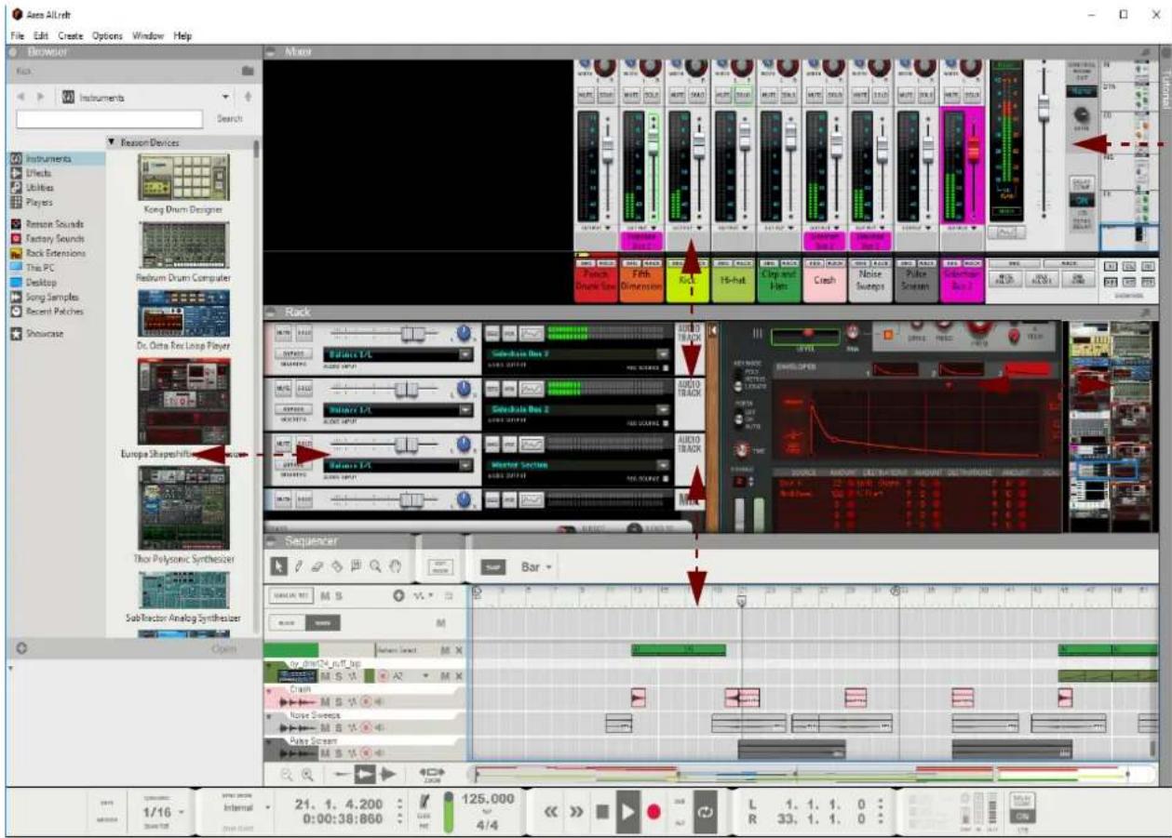Expand the Noise Sweeps track disclosure triangle

(269, 717)
